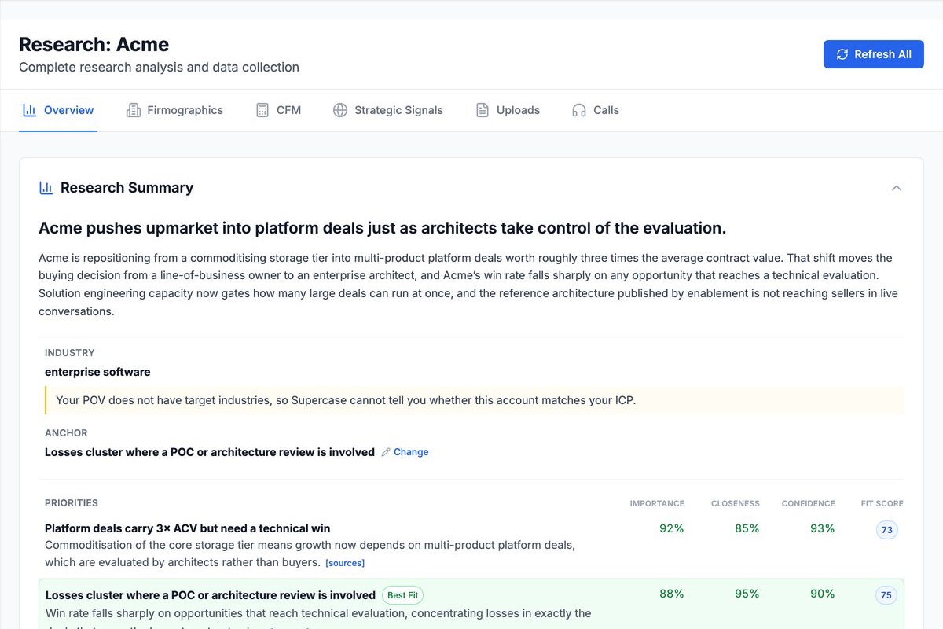943x629 pixels.
Task: Click the CONFIDENCE column header
Action: click(x=809, y=503)
